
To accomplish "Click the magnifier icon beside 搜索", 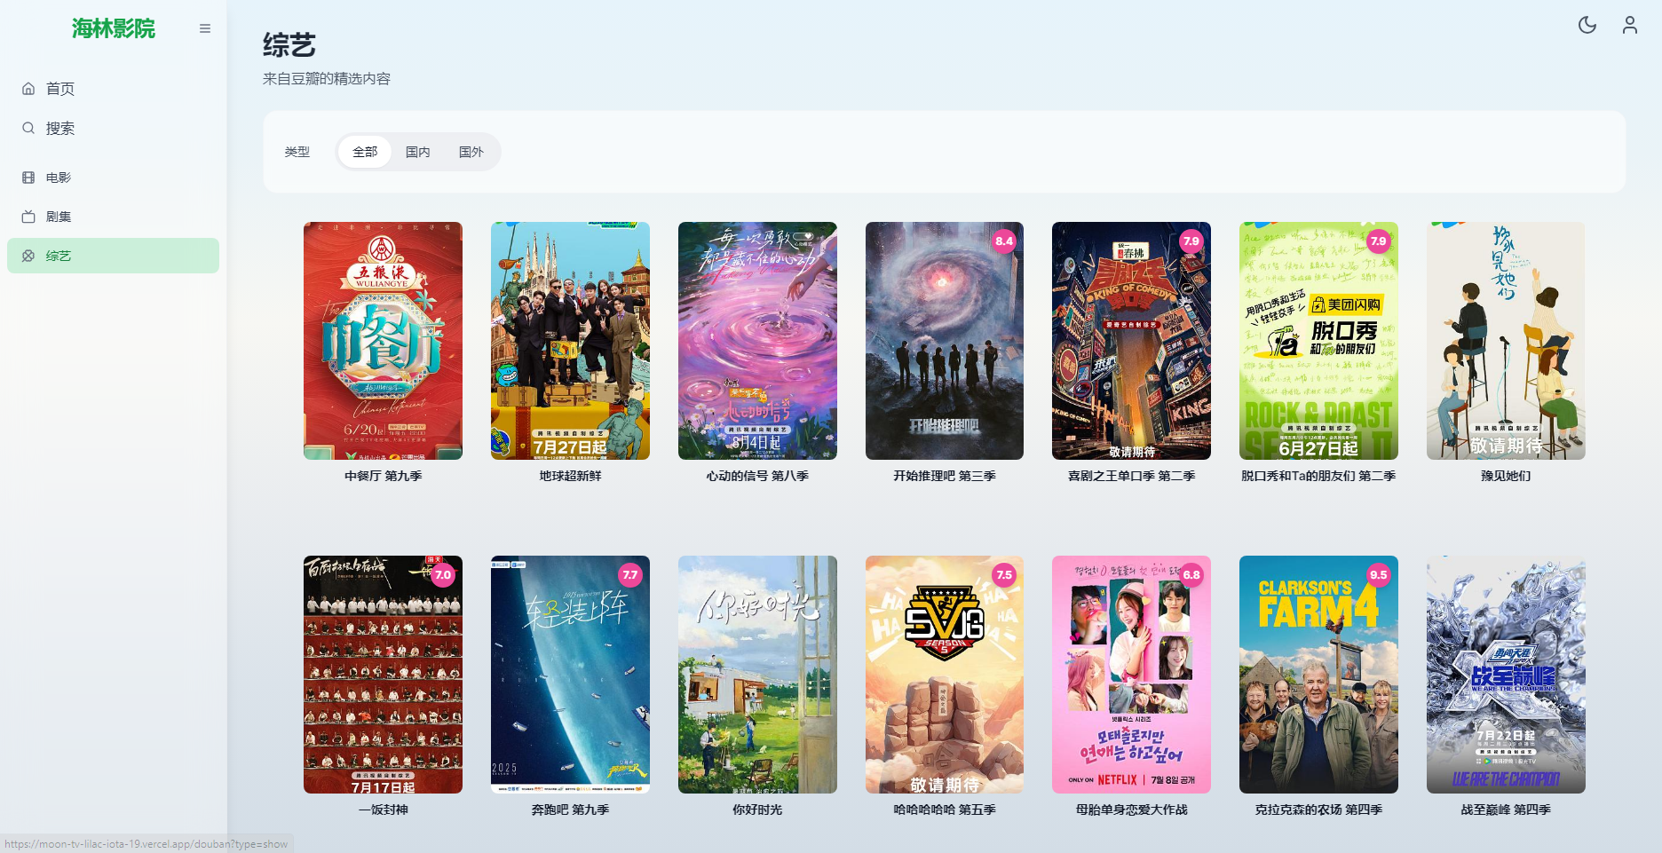I will click(x=28, y=128).
